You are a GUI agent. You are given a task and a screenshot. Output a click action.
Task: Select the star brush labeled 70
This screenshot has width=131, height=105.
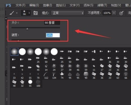pyautogui.click(x=38, y=76)
